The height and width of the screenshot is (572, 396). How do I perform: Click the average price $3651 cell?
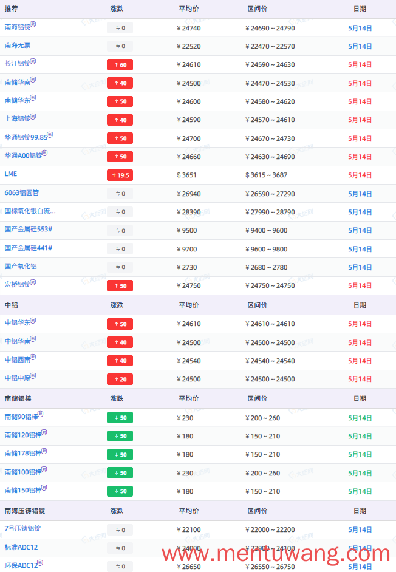coord(186,175)
